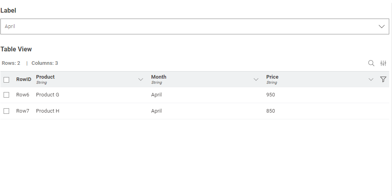Toggle the select-all rows checkbox
392x196 pixels.
pyautogui.click(x=6, y=80)
